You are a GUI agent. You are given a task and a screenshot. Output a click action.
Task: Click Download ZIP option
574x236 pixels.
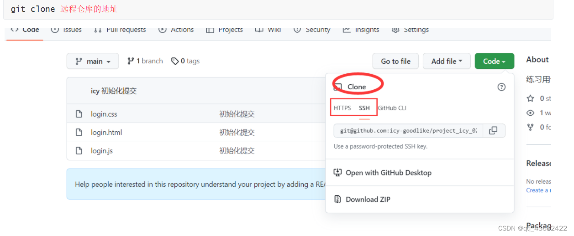pos(362,199)
